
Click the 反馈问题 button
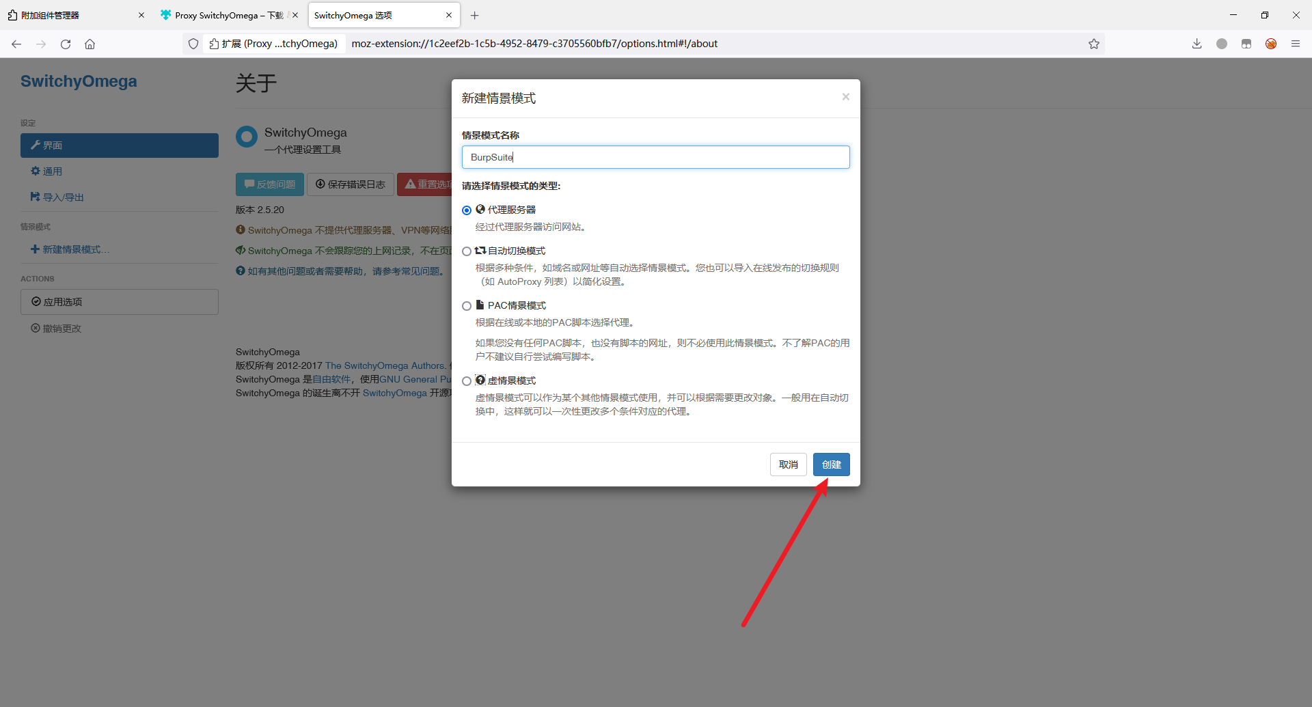coord(270,184)
